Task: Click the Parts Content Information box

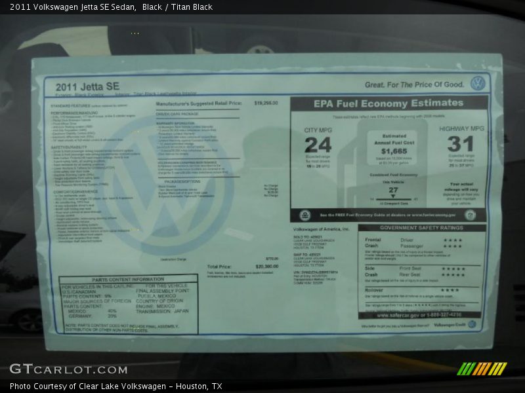Action: pos(128,305)
